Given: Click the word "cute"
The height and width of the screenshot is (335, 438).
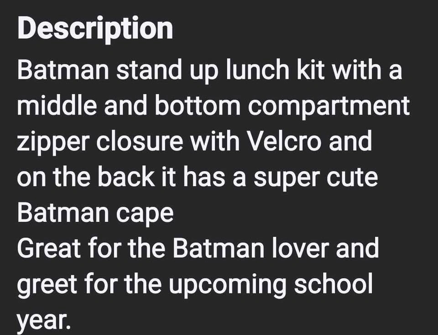Looking at the screenshot, I should click(355, 177).
